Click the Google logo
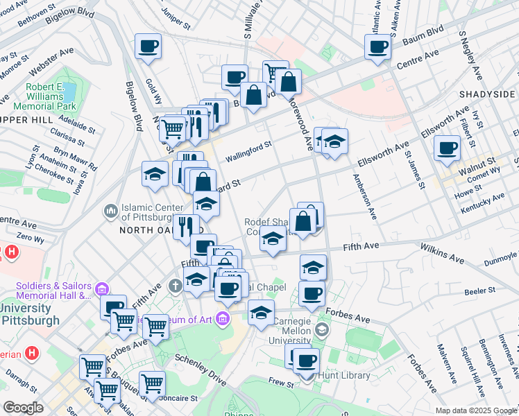This screenshot has height=416, width=519. point(23,408)
